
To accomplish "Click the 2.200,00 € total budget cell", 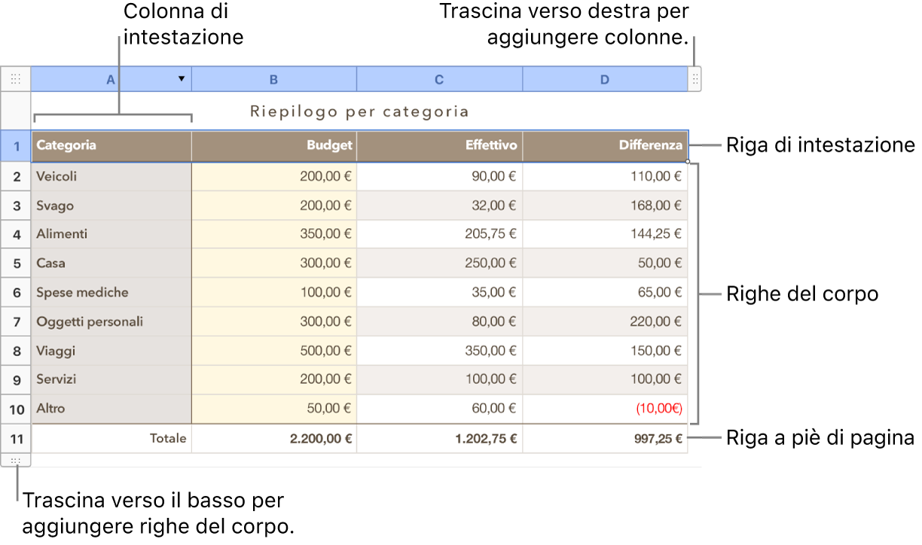I will coord(274,439).
